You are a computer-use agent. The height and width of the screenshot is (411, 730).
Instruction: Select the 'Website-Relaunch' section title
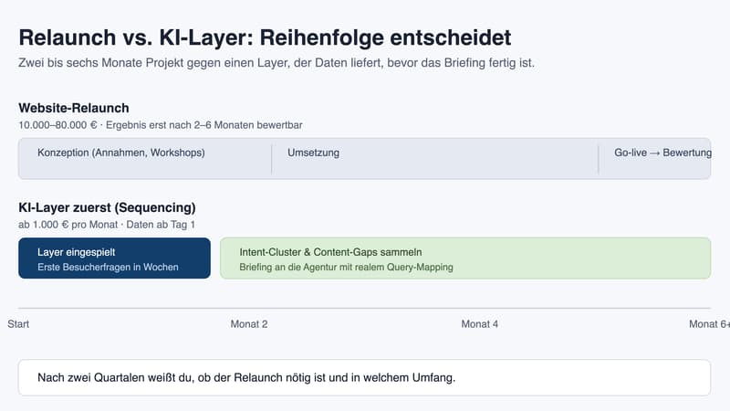click(74, 108)
